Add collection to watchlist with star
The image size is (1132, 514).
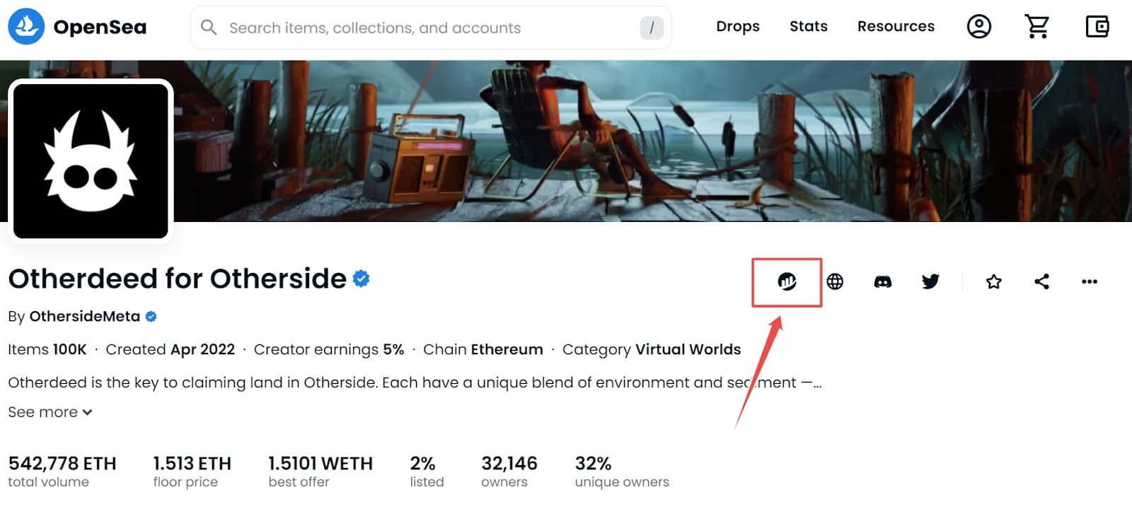[x=993, y=281]
